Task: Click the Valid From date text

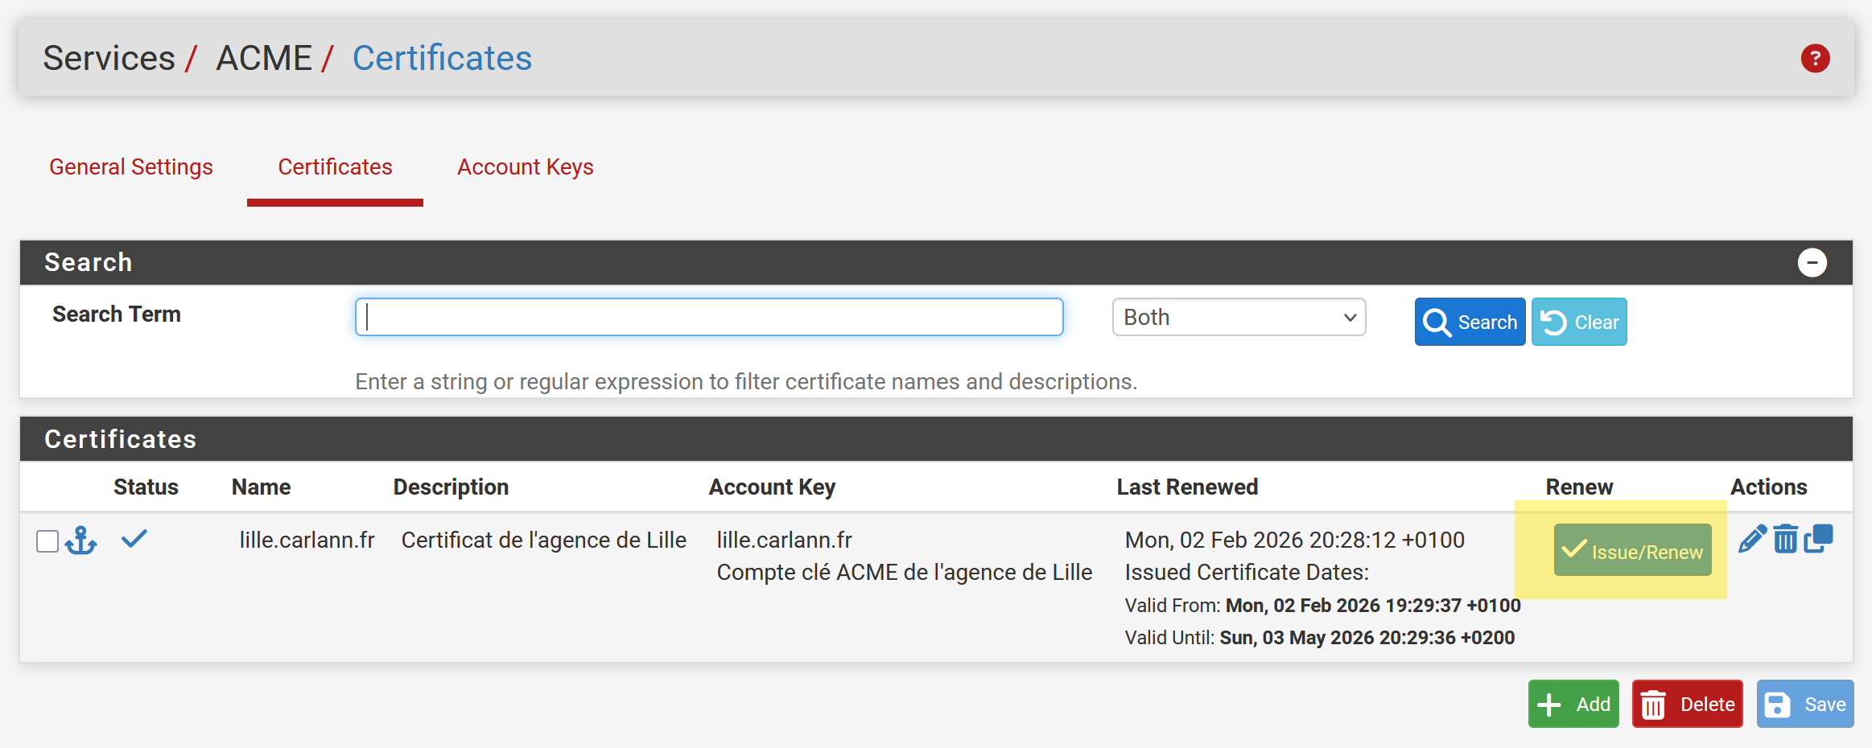Action: [x=1323, y=606]
